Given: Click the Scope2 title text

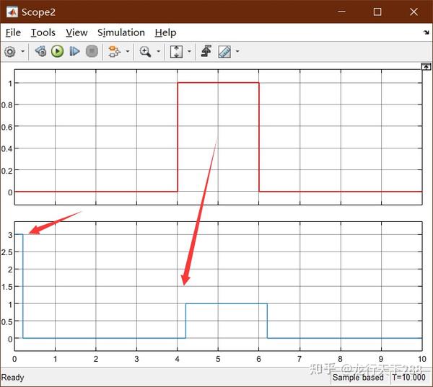Looking at the screenshot, I should (x=38, y=12).
